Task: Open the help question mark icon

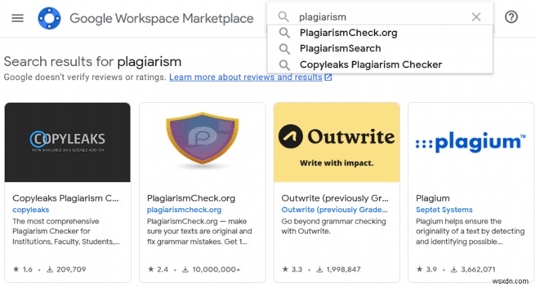Action: (x=511, y=17)
